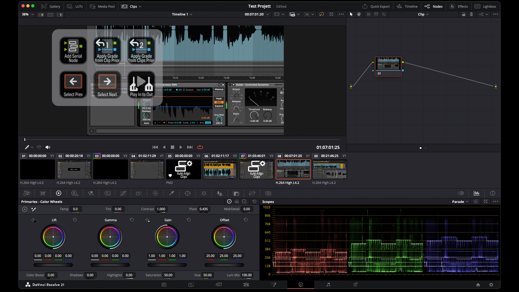Click Apply Grade from Clips Prior 2 button
The width and height of the screenshot is (519, 292).
coord(141,51)
